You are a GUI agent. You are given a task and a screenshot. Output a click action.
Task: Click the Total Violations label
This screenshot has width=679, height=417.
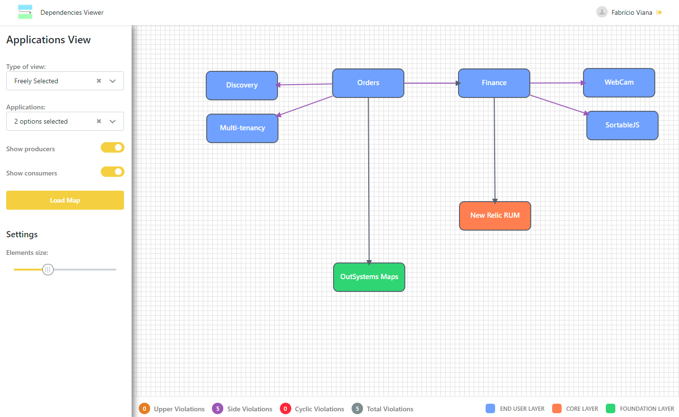(390, 409)
